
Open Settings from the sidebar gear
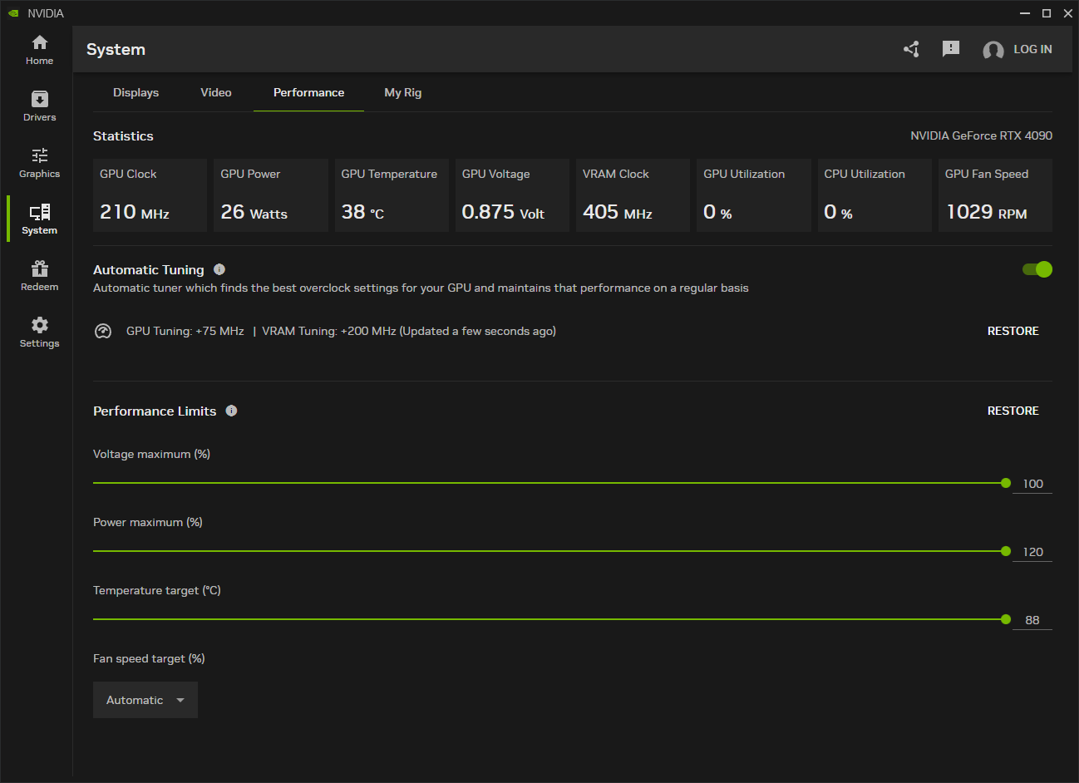tap(39, 332)
